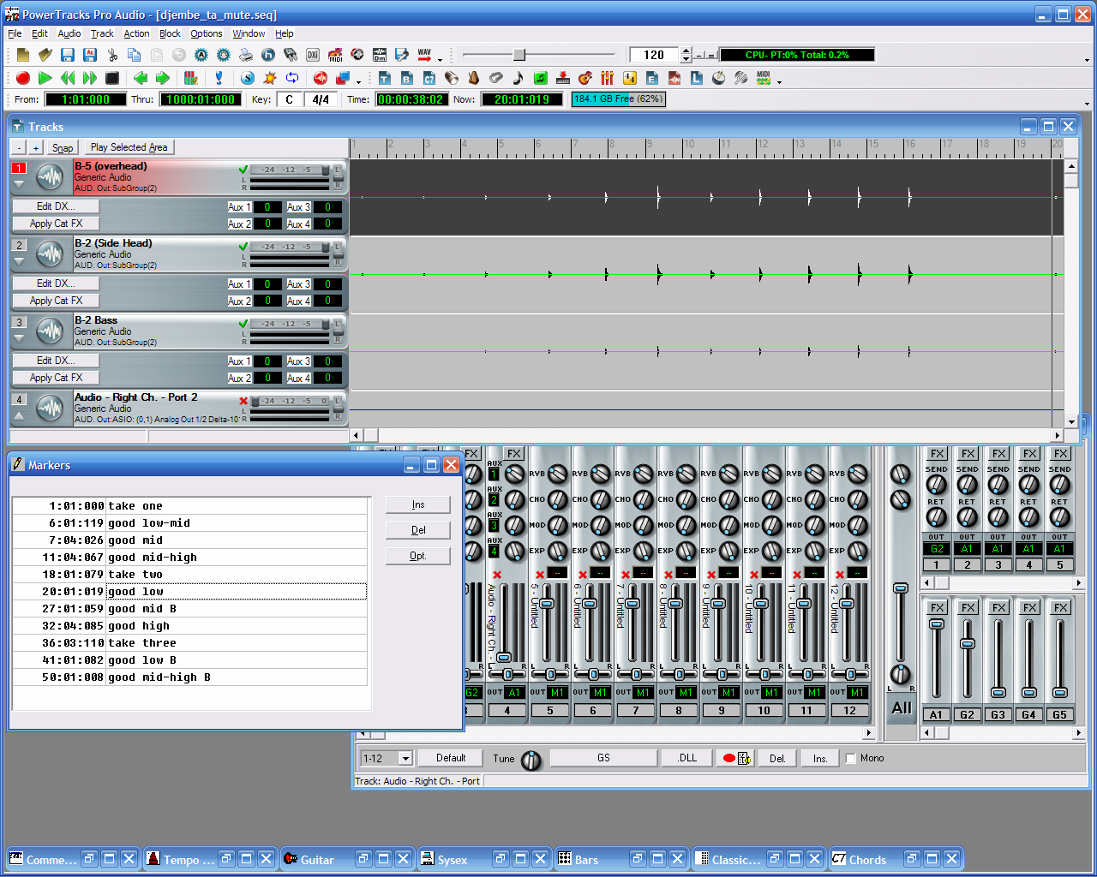Screen dimensions: 1097x877
Task: Expand track 4 Audio Right Ch. triangle
Action: [19, 415]
